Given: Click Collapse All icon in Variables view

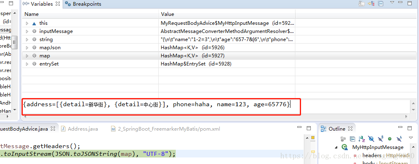Looking at the screenshot, I should click(381, 4).
